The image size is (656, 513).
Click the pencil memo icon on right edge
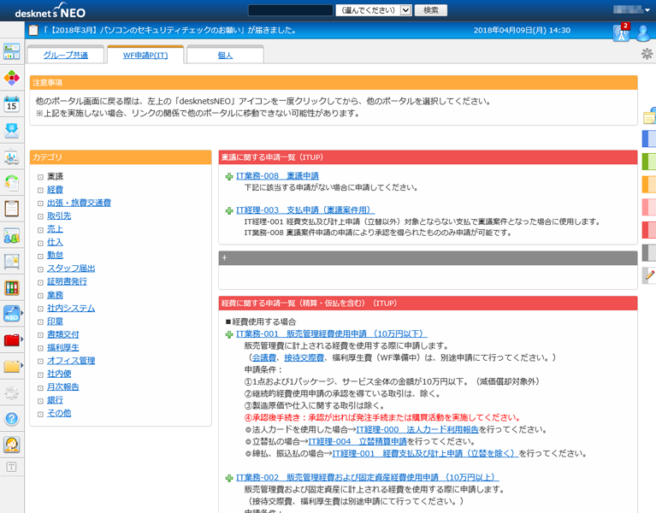point(649,275)
